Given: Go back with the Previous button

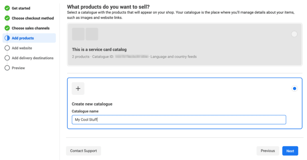Looking at the screenshot, I should pyautogui.click(x=267, y=151).
